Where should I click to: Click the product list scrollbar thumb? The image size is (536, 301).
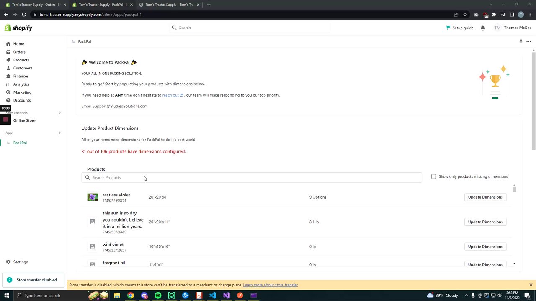point(514,189)
